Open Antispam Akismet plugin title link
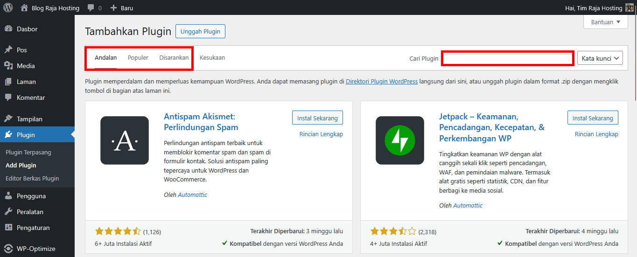The width and height of the screenshot is (637, 257). pos(201,122)
